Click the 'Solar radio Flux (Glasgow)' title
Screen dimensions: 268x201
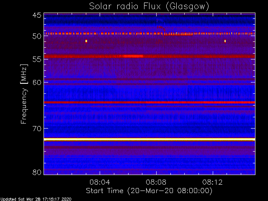tap(149, 7)
